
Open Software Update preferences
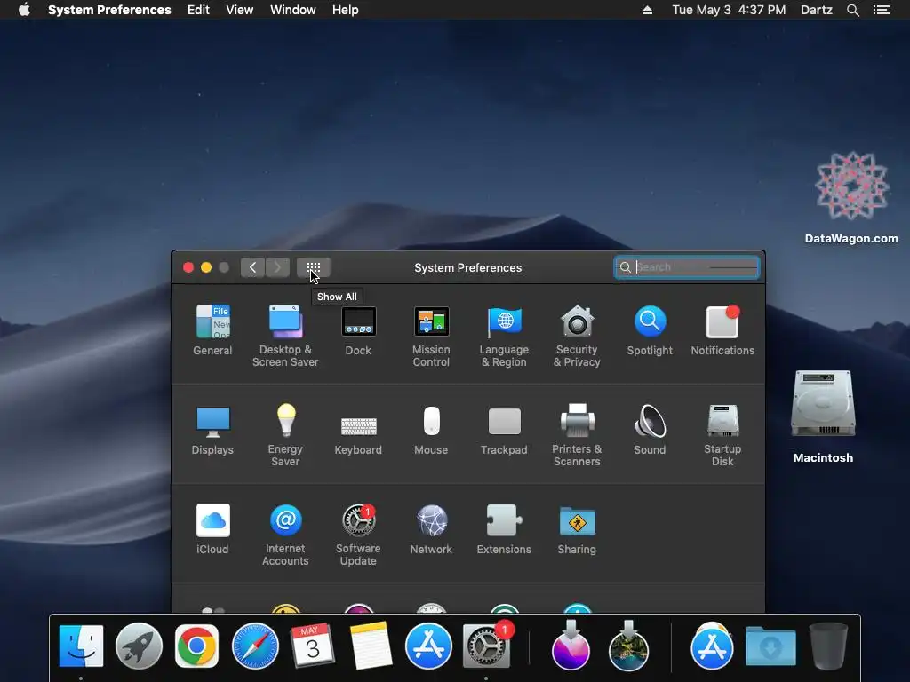(x=358, y=535)
